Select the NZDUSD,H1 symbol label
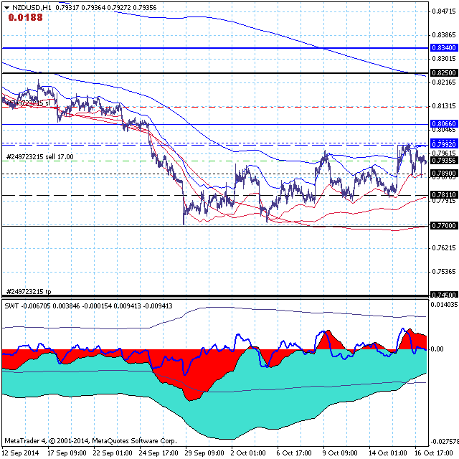Screen dimensions: 459x459 click(x=32, y=8)
